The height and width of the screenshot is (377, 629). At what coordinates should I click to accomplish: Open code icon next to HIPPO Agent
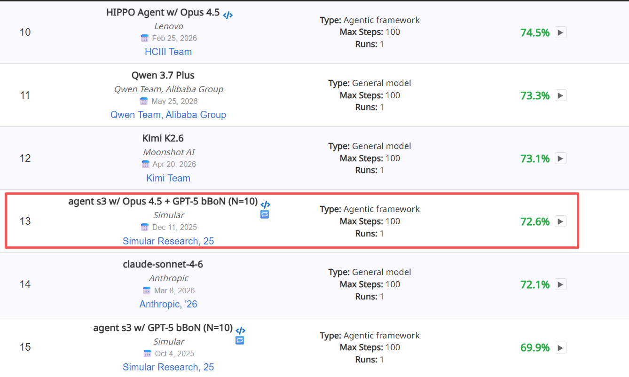coord(228,15)
